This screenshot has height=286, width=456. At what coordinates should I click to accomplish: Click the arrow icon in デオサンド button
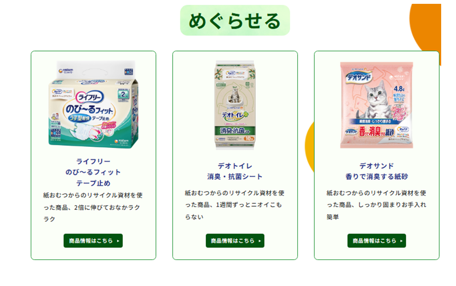tap(401, 241)
